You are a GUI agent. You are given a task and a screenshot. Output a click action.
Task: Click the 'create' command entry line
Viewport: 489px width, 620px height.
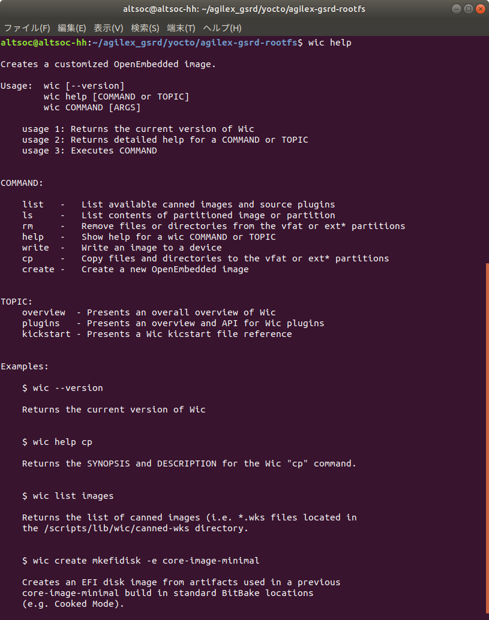point(136,269)
